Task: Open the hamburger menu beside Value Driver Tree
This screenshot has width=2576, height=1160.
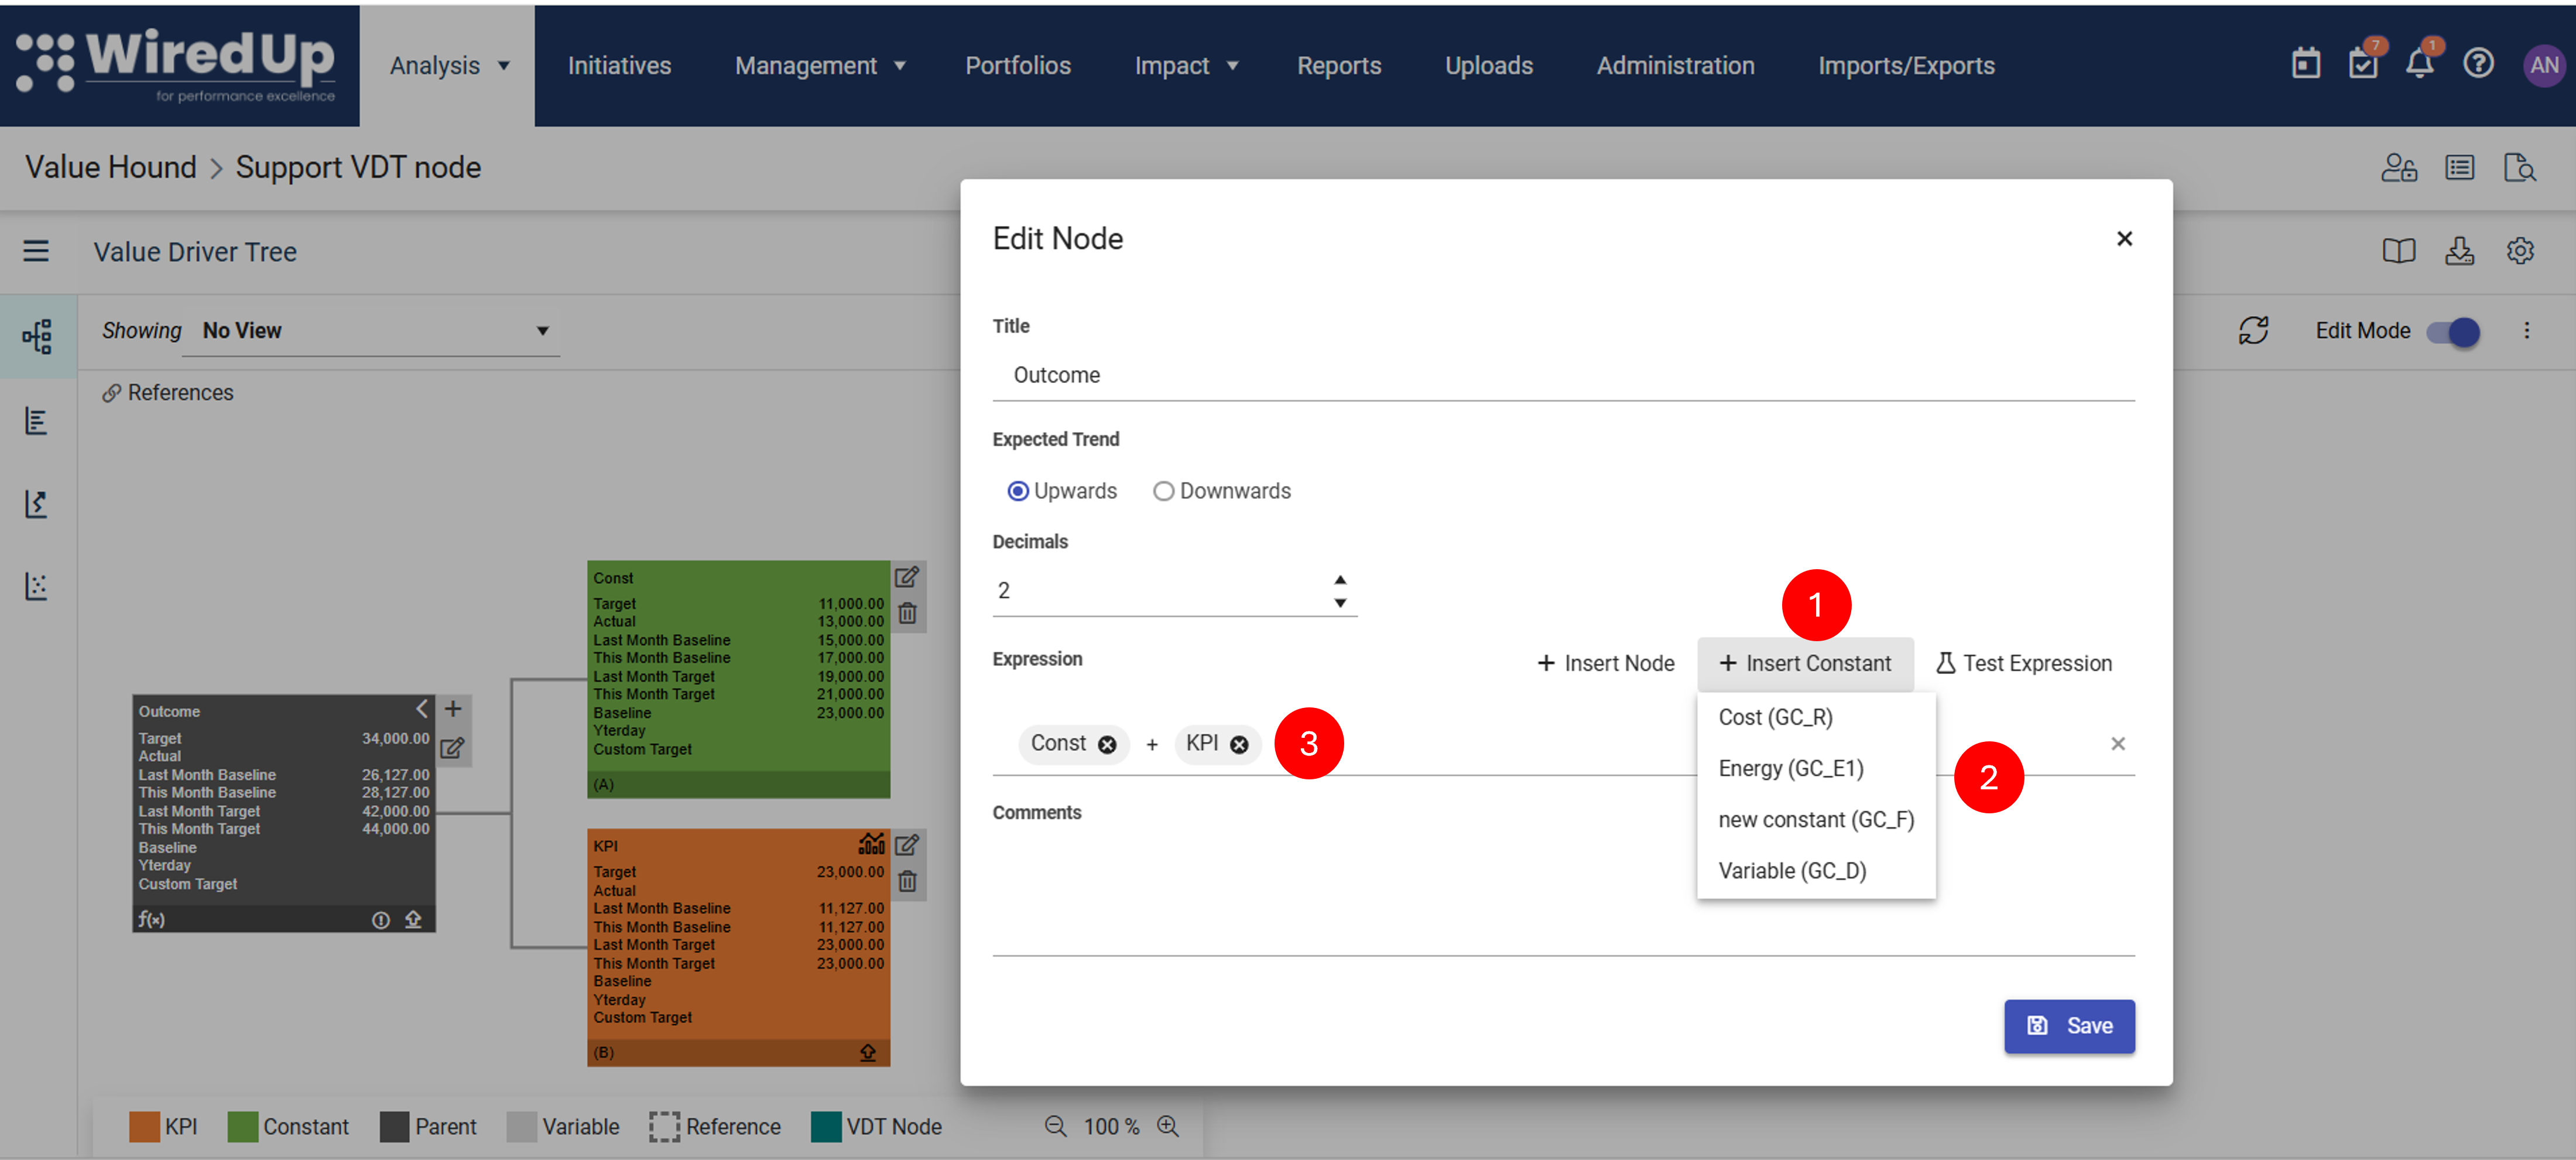Action: [x=36, y=251]
